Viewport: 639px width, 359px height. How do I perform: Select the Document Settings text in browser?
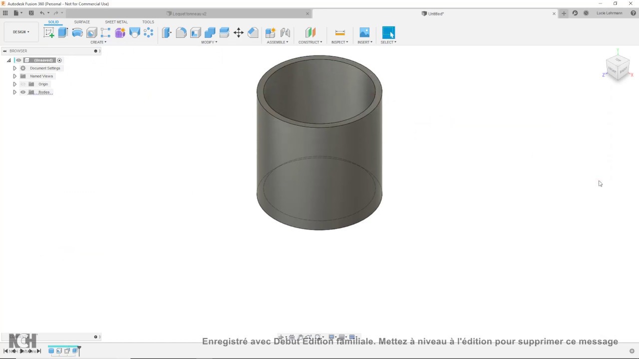point(45,68)
